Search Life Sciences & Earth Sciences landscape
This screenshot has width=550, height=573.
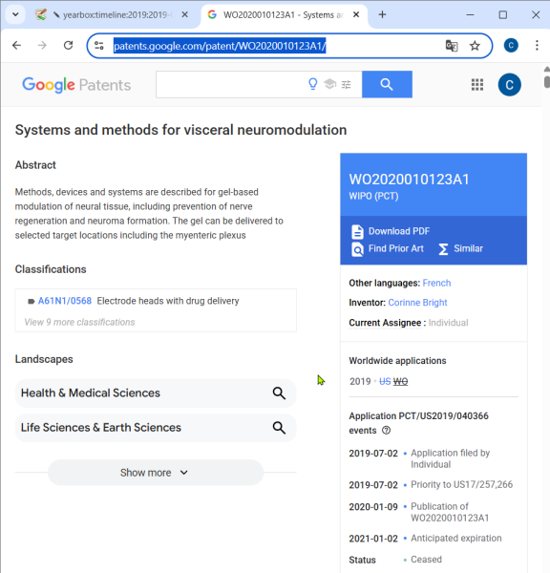pyautogui.click(x=279, y=428)
